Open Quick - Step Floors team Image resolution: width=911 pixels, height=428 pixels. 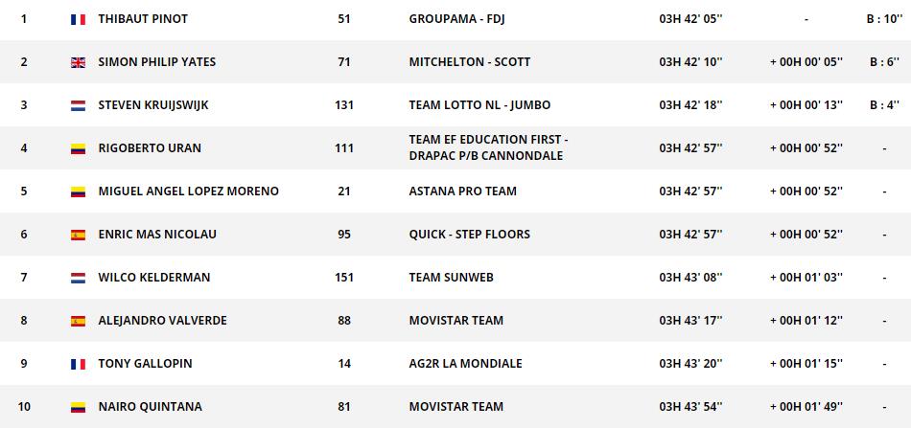(x=469, y=235)
